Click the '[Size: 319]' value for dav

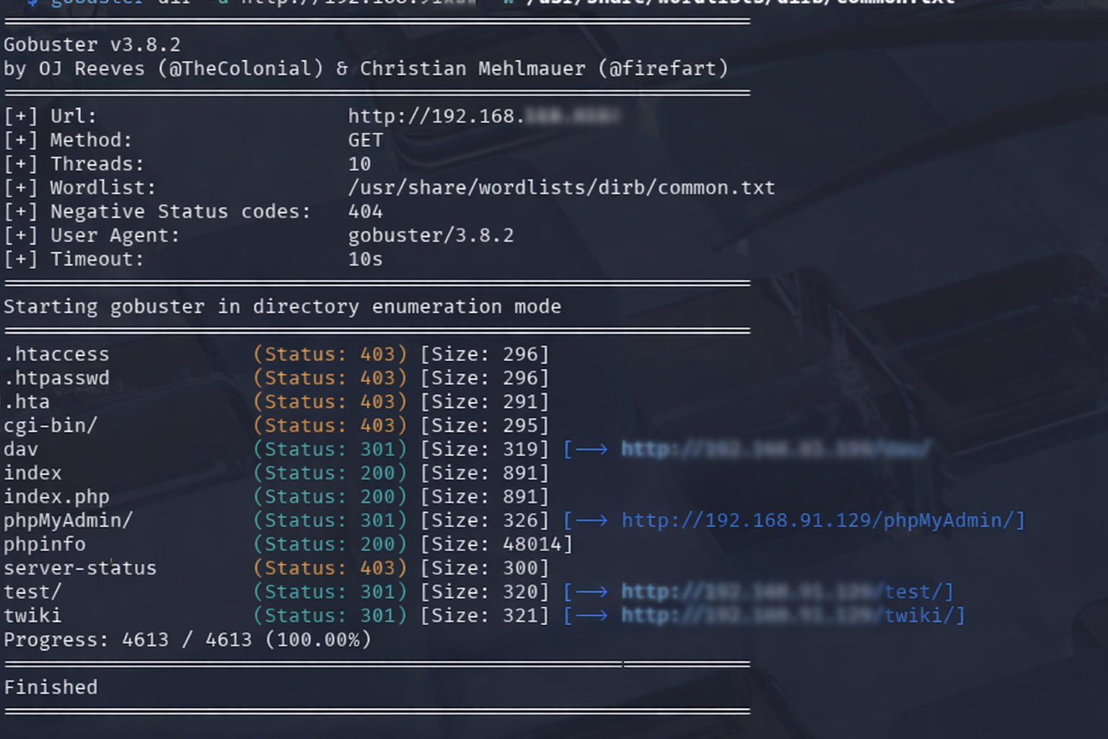pos(485,450)
